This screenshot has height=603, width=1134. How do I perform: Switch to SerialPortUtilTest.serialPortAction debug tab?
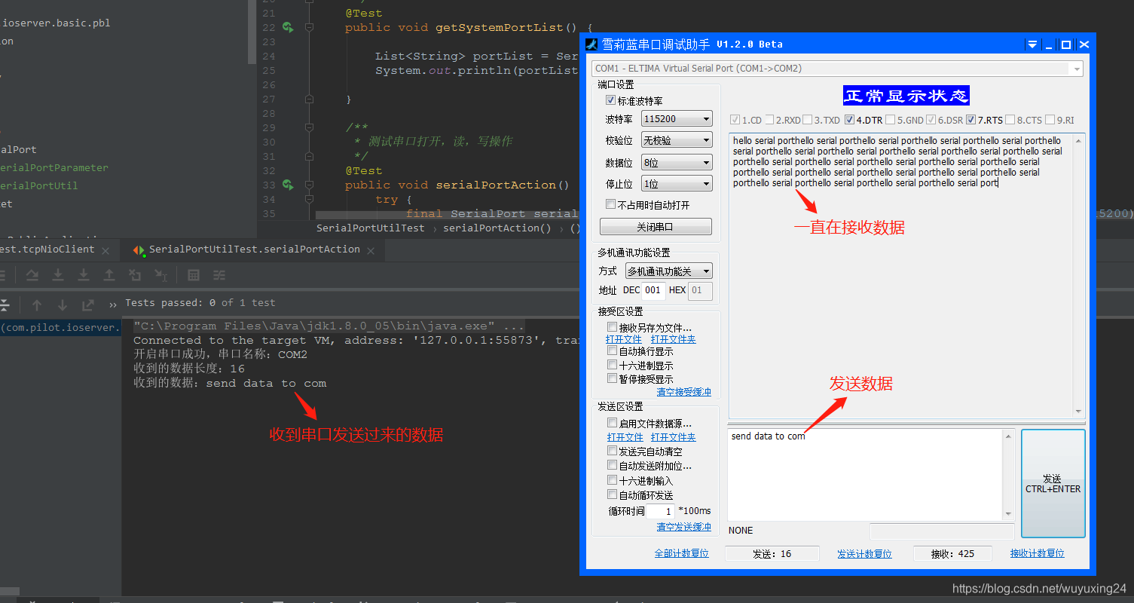(x=254, y=249)
